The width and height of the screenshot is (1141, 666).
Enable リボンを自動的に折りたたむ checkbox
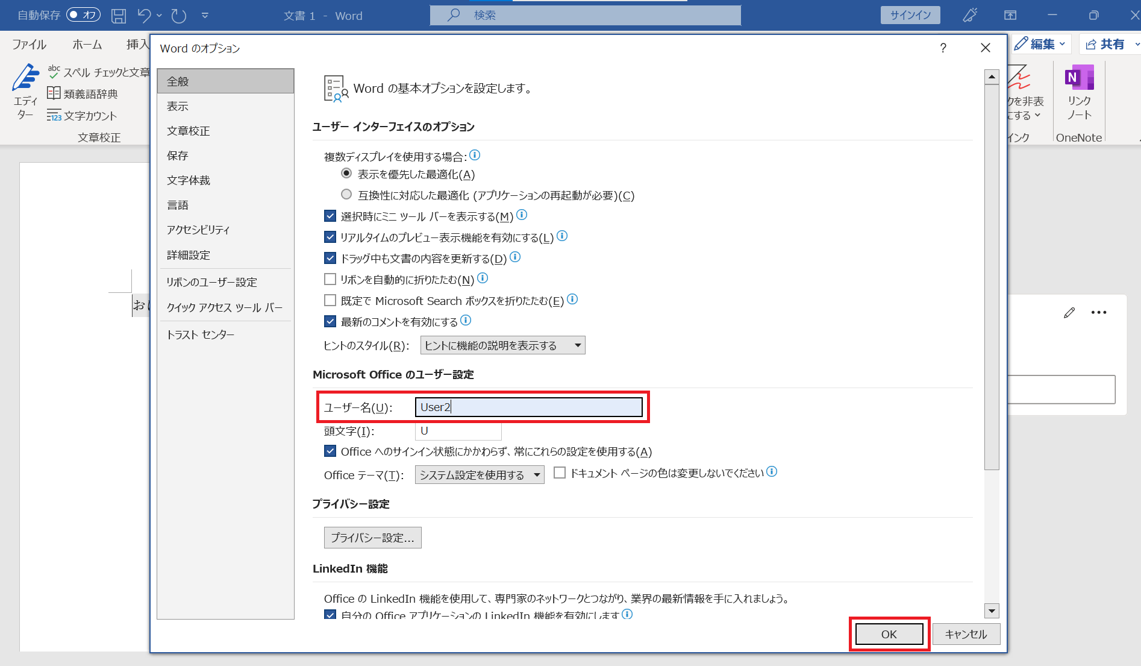(x=330, y=279)
